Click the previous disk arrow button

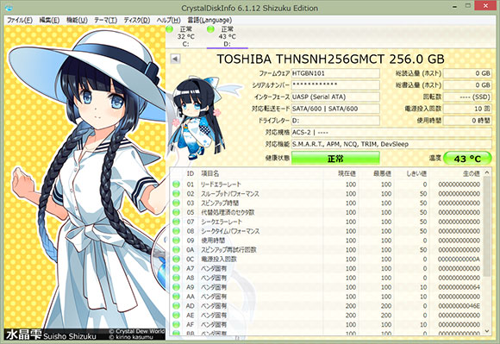tap(175, 59)
